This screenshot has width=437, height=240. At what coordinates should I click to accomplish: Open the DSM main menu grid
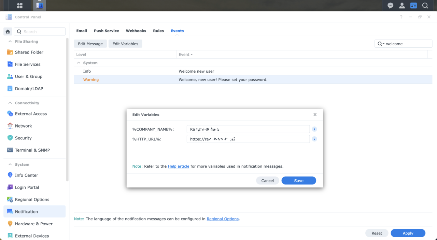[x=19, y=5]
